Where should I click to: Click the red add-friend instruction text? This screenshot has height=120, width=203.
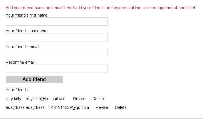pos(100,8)
